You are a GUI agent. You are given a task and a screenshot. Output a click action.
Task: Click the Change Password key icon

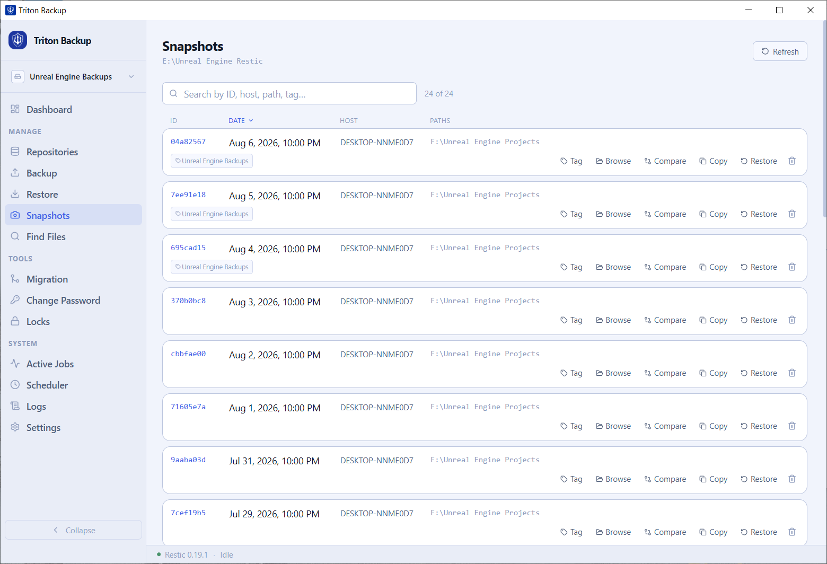[x=15, y=300]
